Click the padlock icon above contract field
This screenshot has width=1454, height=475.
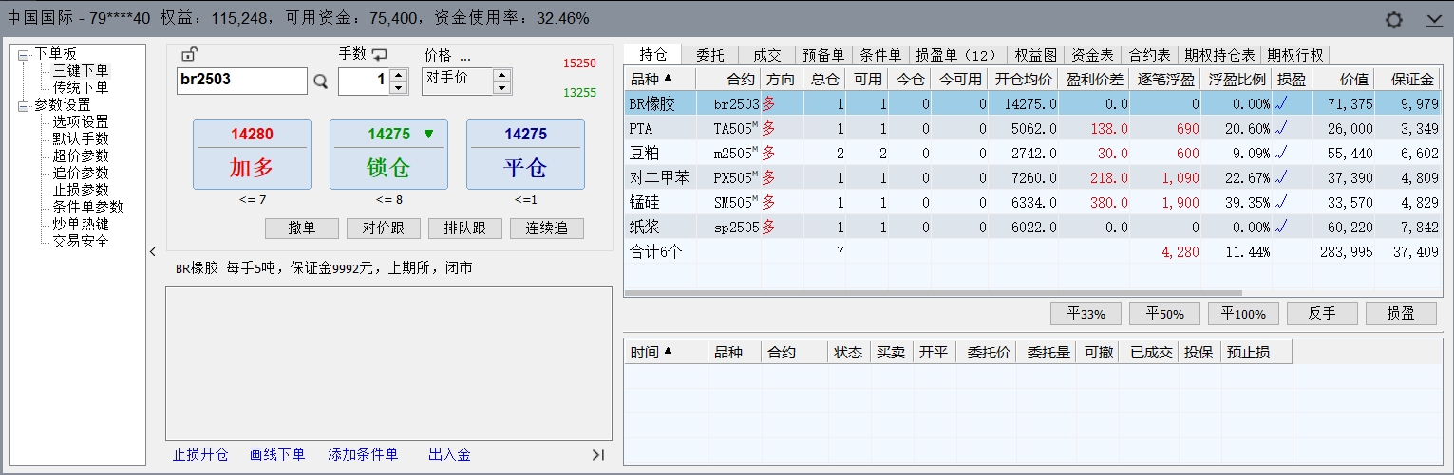(x=188, y=55)
